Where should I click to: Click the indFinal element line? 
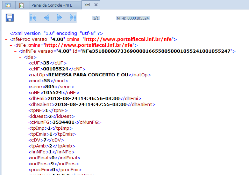pos(54,158)
